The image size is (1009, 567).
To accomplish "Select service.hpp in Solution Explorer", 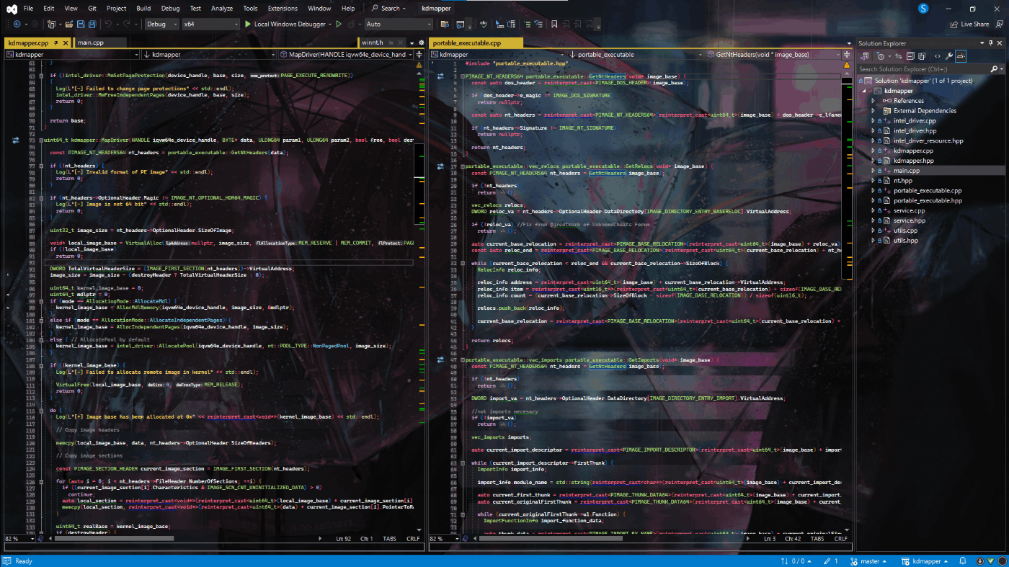I will point(910,220).
